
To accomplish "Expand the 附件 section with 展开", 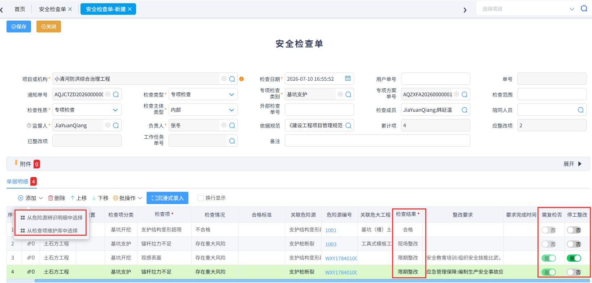I will (x=573, y=164).
